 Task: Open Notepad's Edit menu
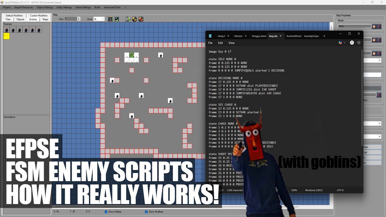pos(220,43)
